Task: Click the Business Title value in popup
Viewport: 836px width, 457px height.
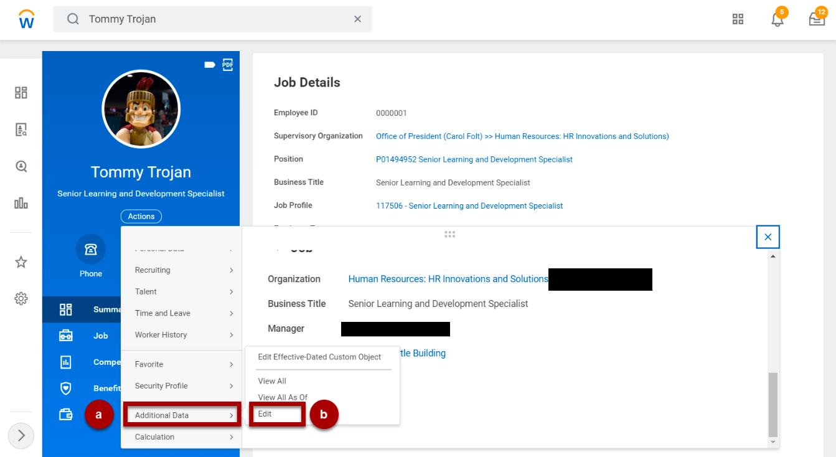Action: coord(438,304)
